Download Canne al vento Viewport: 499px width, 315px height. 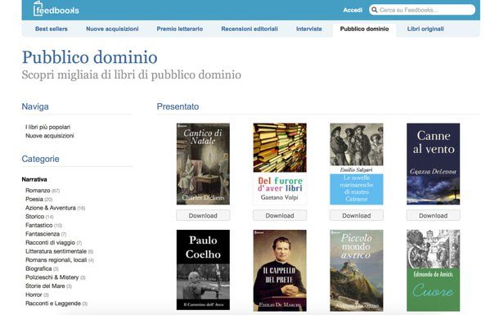(x=433, y=215)
